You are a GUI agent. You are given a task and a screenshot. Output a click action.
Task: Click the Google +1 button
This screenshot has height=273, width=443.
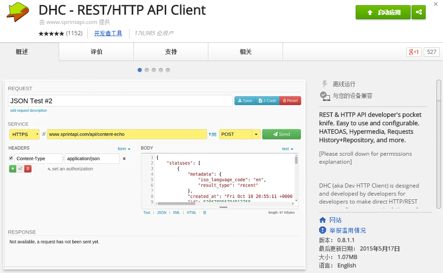point(413,52)
